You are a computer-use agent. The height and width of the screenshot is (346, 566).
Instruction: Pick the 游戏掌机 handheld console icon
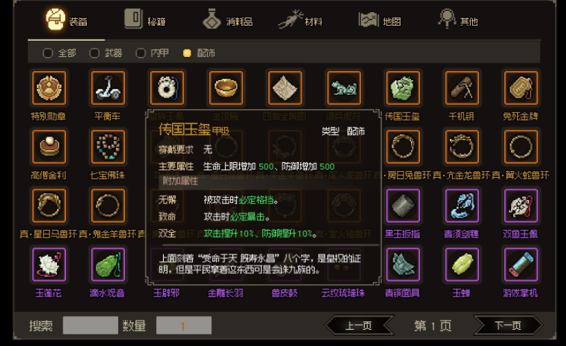(x=521, y=265)
